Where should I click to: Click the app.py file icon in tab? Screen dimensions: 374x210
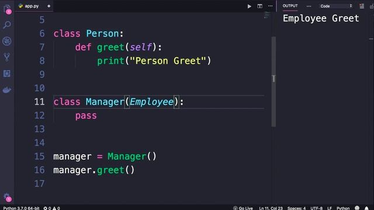pyautogui.click(x=21, y=6)
